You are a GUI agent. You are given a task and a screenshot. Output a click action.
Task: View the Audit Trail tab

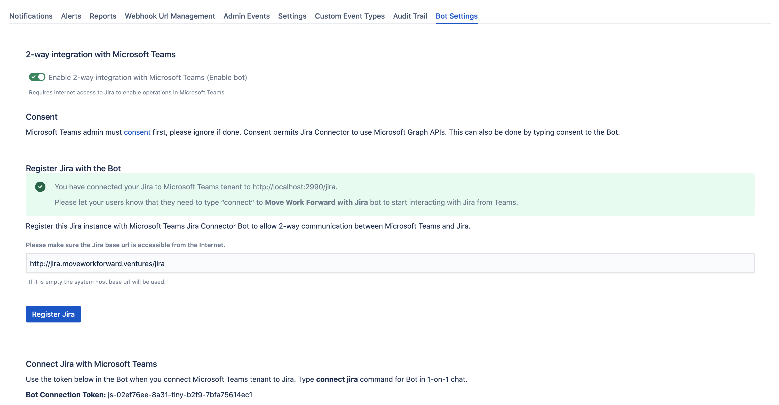410,16
